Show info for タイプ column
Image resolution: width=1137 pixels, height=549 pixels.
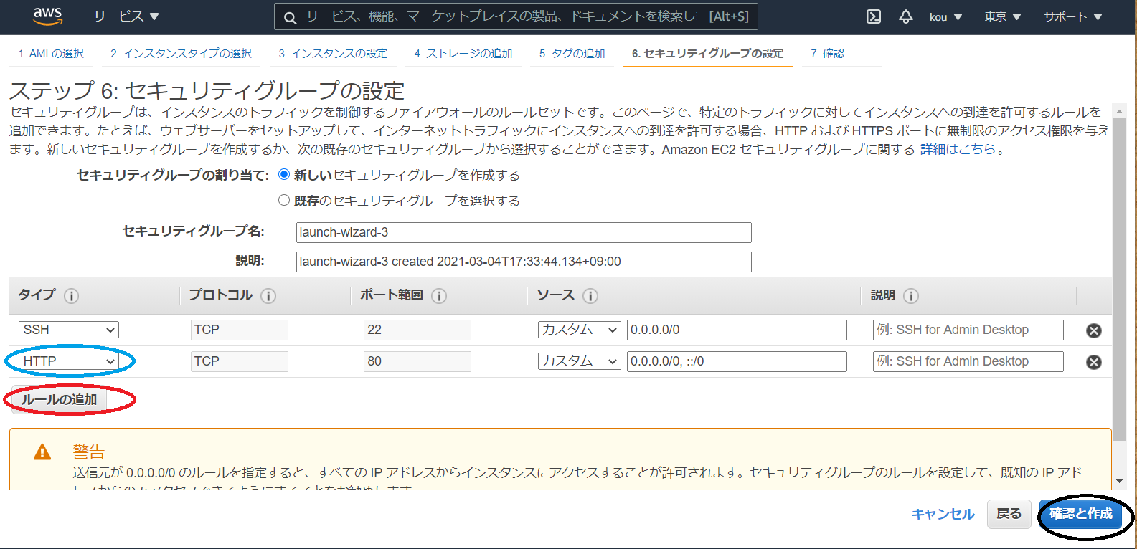click(71, 295)
